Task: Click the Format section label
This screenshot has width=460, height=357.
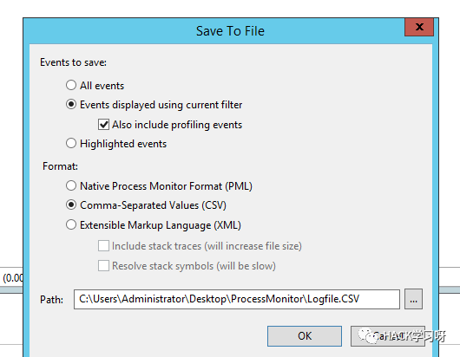Action: [60, 166]
